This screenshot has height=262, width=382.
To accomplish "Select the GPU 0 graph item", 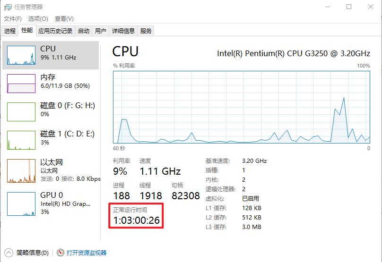I will pyautogui.click(x=21, y=202).
